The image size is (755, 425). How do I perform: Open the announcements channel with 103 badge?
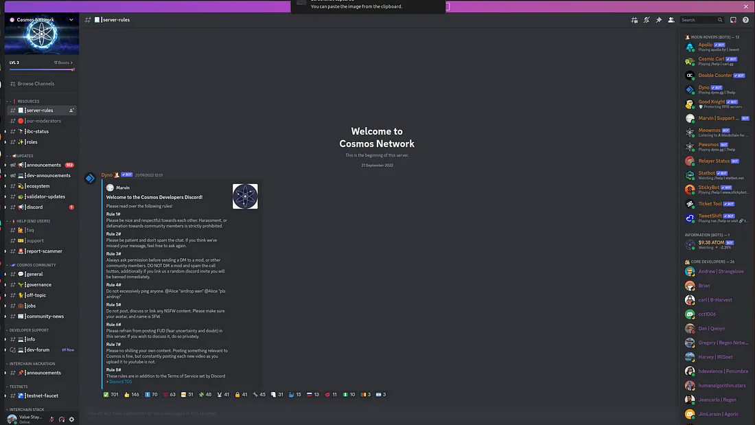(x=44, y=165)
